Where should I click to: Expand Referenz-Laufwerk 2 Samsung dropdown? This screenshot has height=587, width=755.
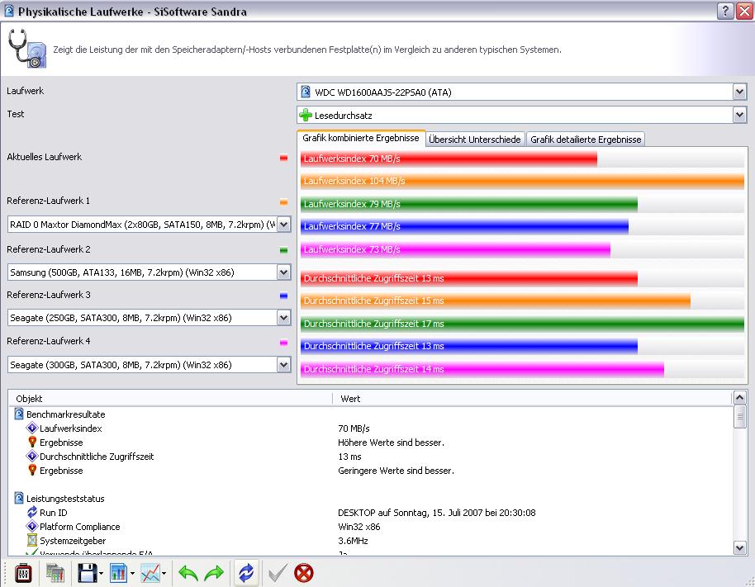[x=284, y=272]
